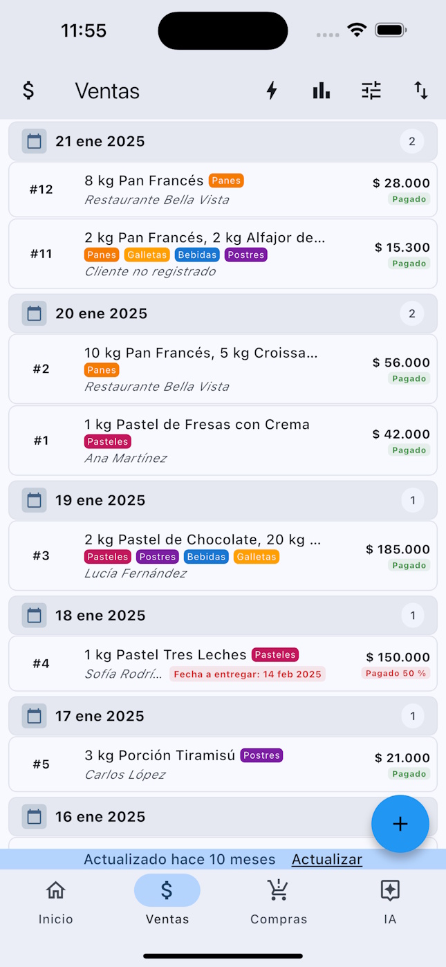446x967 pixels.
Task: Collapse the 19 ene 2025 date group
Action: pyautogui.click(x=223, y=501)
